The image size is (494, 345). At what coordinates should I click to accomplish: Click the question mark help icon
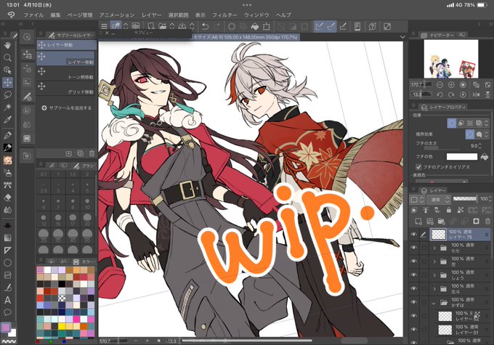pos(373,26)
